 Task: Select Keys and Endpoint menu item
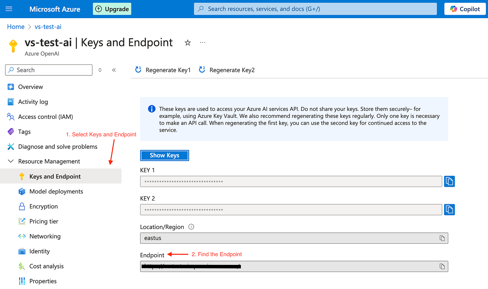[61, 176]
